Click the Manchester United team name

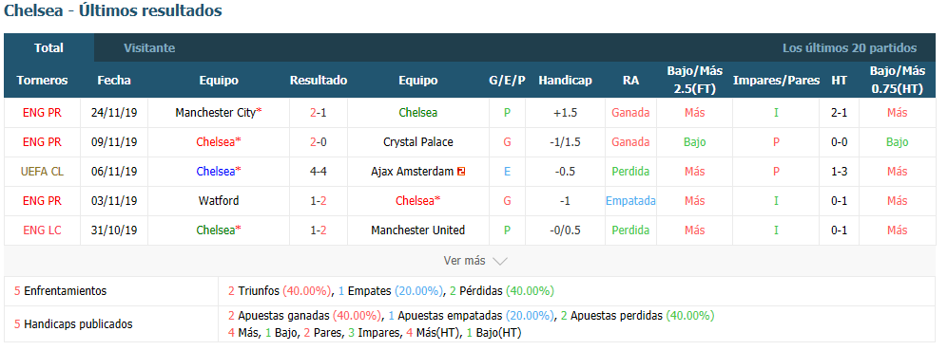[x=417, y=230]
